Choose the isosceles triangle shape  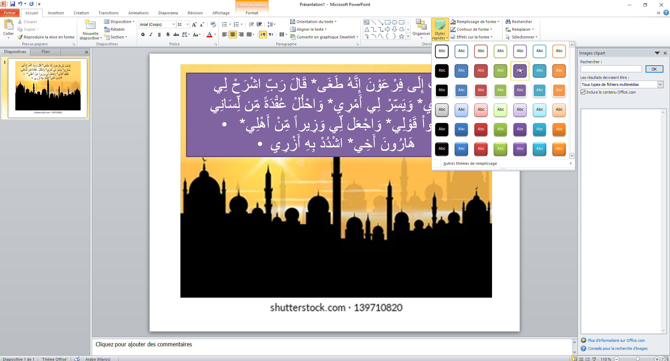367,29
